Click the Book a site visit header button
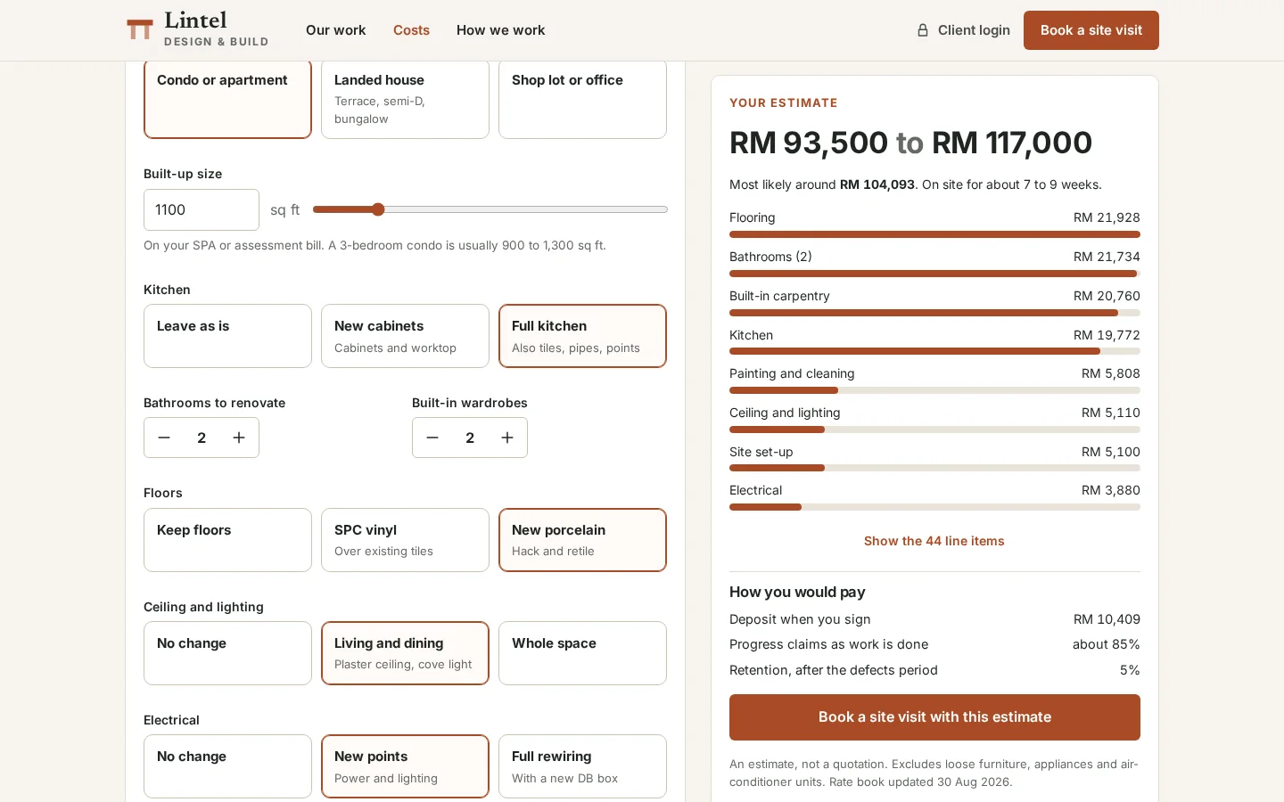Viewport: 1284px width, 802px height. pos(1091,30)
